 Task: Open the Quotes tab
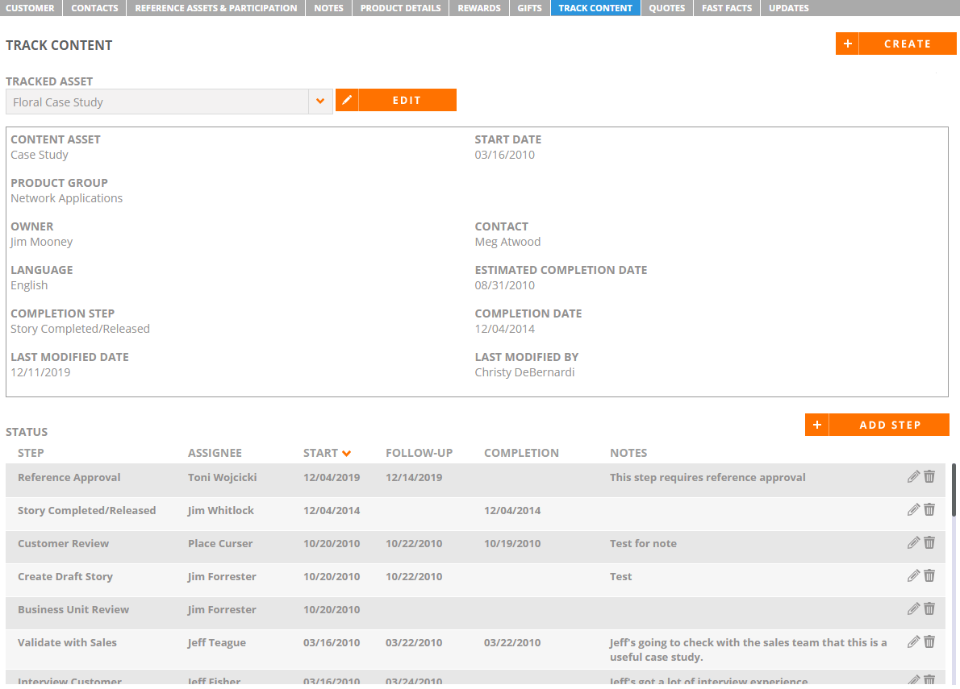(x=666, y=8)
